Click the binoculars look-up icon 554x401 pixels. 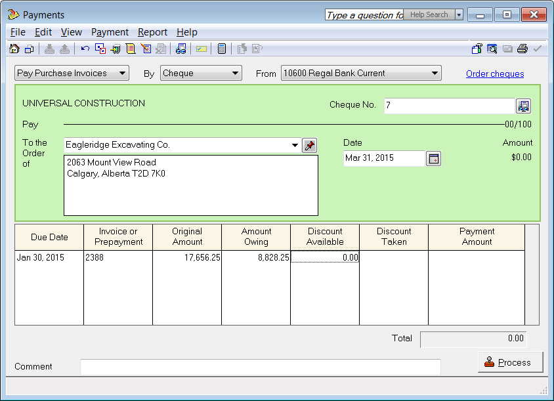[x=181, y=49]
